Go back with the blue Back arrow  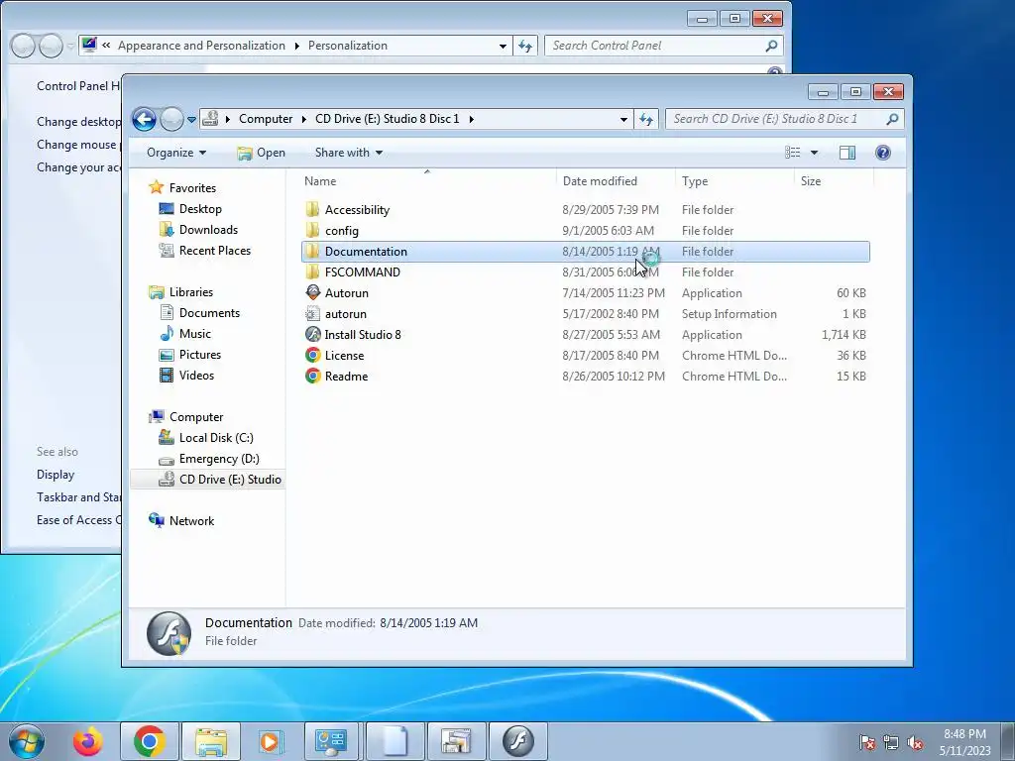pos(144,119)
